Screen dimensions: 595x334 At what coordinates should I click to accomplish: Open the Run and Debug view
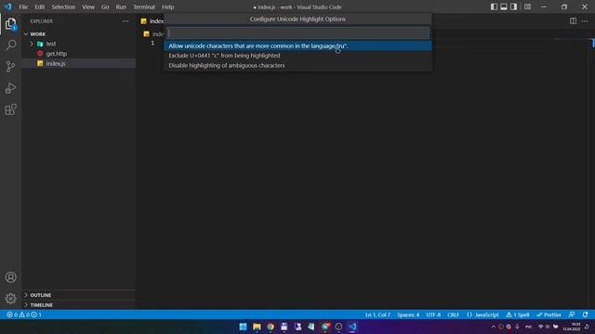click(10, 88)
